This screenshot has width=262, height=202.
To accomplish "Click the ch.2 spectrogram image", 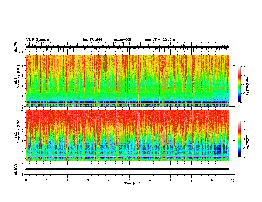I will pos(128,135).
